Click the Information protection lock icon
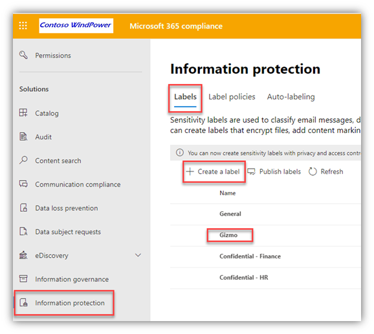Image resolution: width=374 pixels, height=334 pixels. (23, 302)
